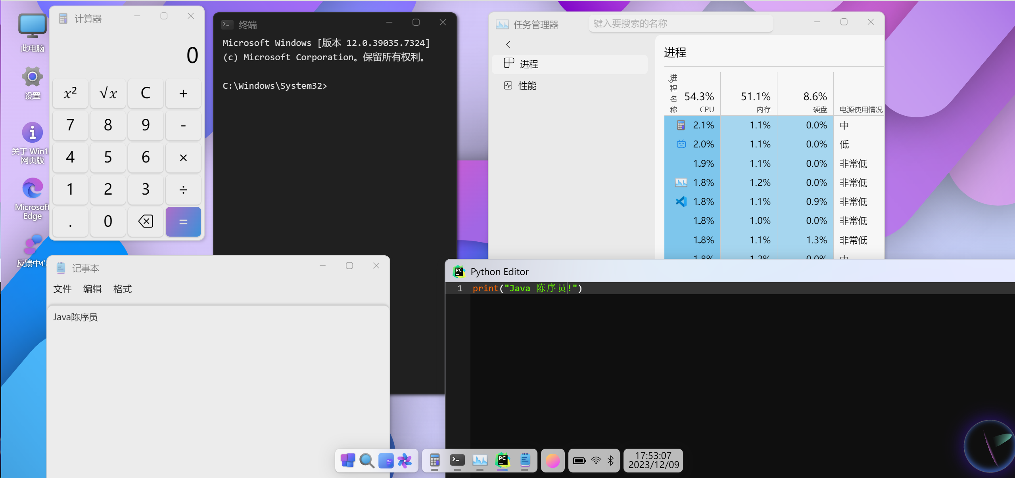
Task: Open the blue widgets icon on the taskbar
Action: 386,461
